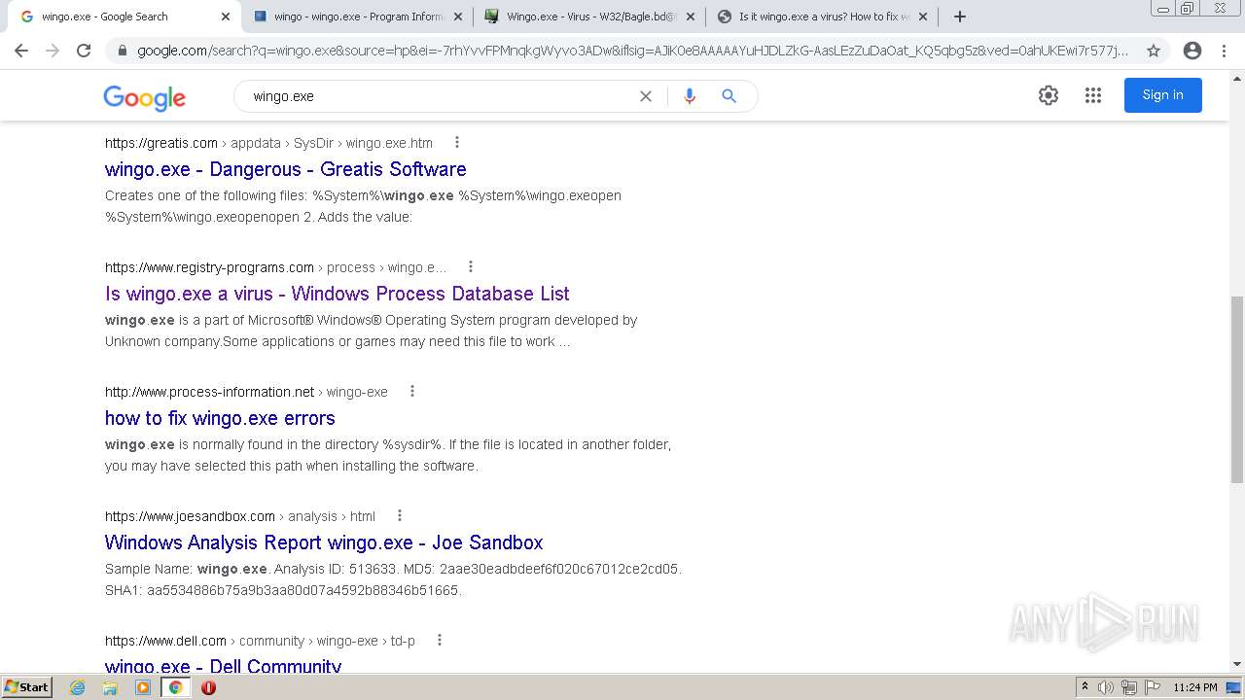Open a new browser tab
The image size is (1245, 700).
pos(960,17)
